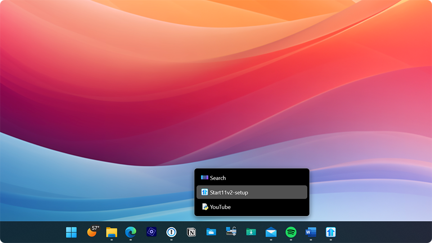Open 1Password from the taskbar
Viewport: 432px width, 243px height.
point(171,232)
